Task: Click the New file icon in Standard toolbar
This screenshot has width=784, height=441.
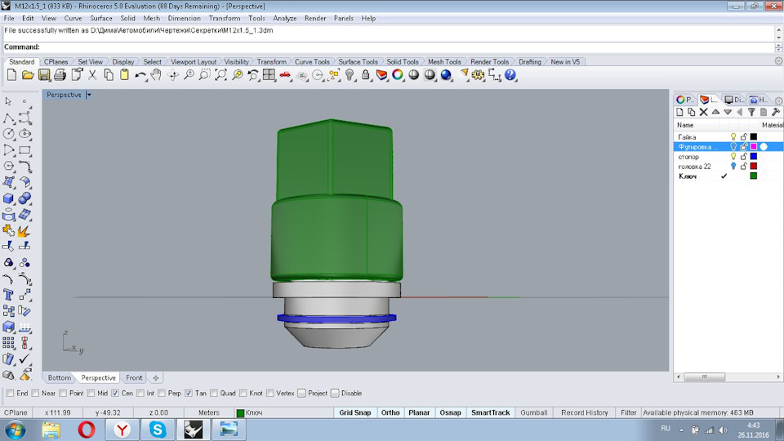Action: pos(11,75)
